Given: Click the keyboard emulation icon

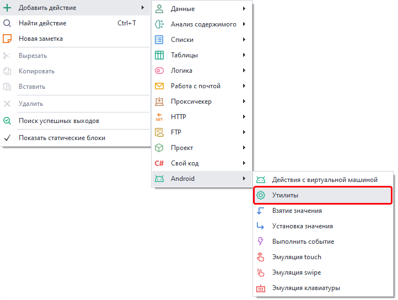Looking at the screenshot, I should click(261, 288).
